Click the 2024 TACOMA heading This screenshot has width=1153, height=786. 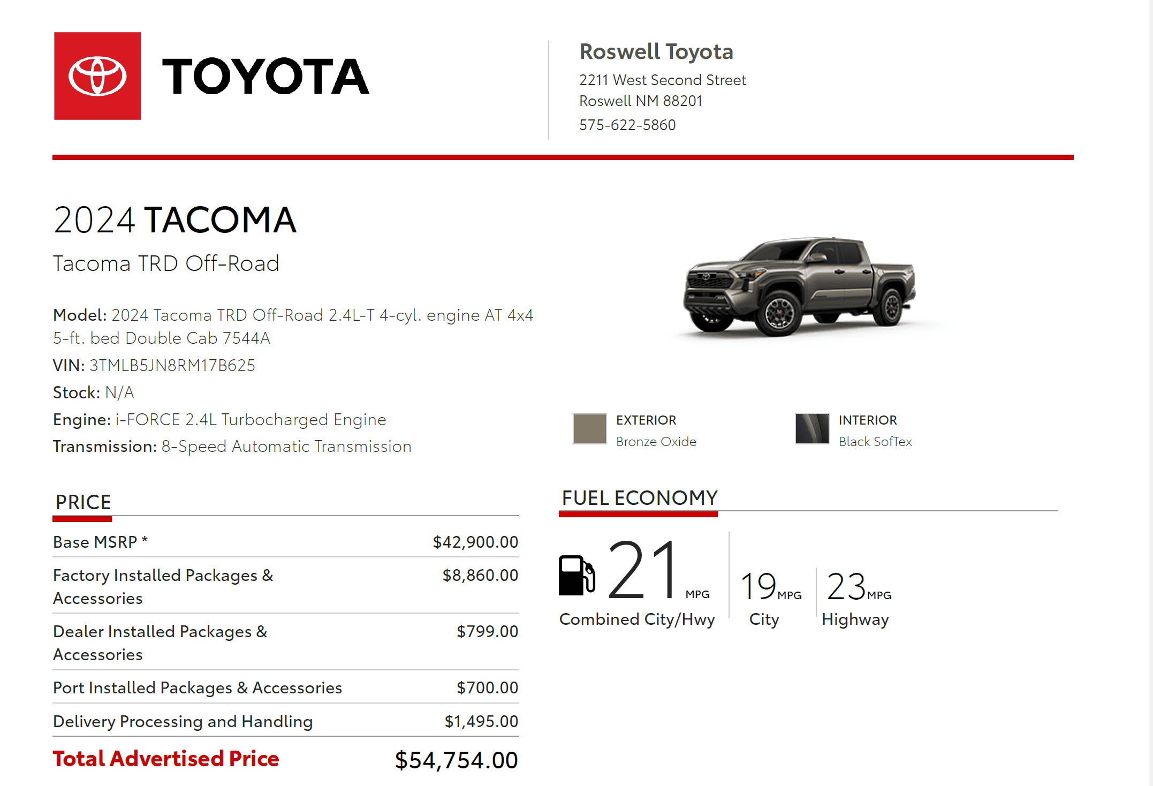tap(175, 220)
